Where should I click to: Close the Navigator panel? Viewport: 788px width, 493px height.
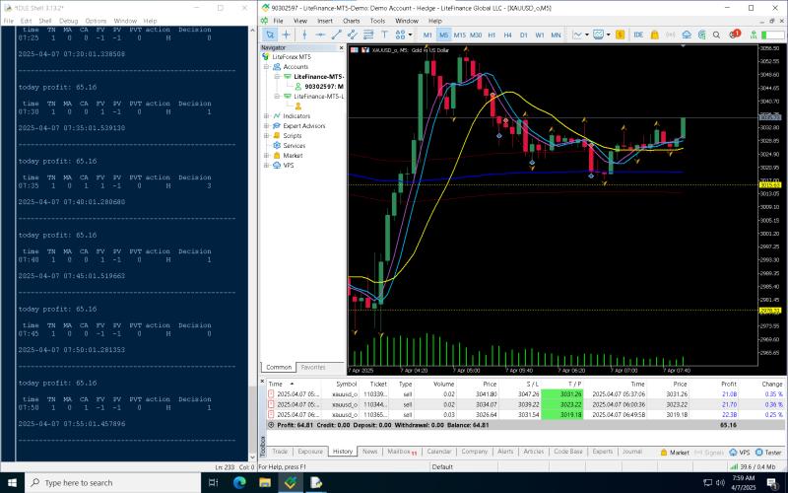(341, 47)
